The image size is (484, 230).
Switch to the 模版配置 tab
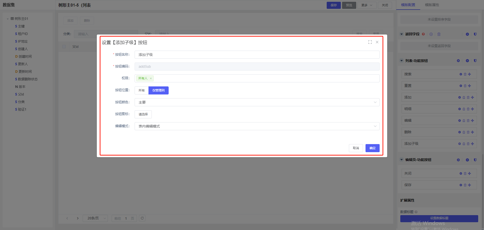pos(408,5)
